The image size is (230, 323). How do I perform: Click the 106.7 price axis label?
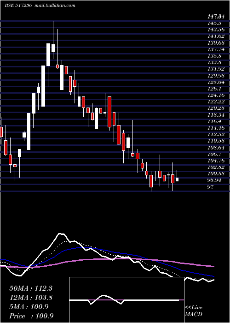(x=214, y=154)
